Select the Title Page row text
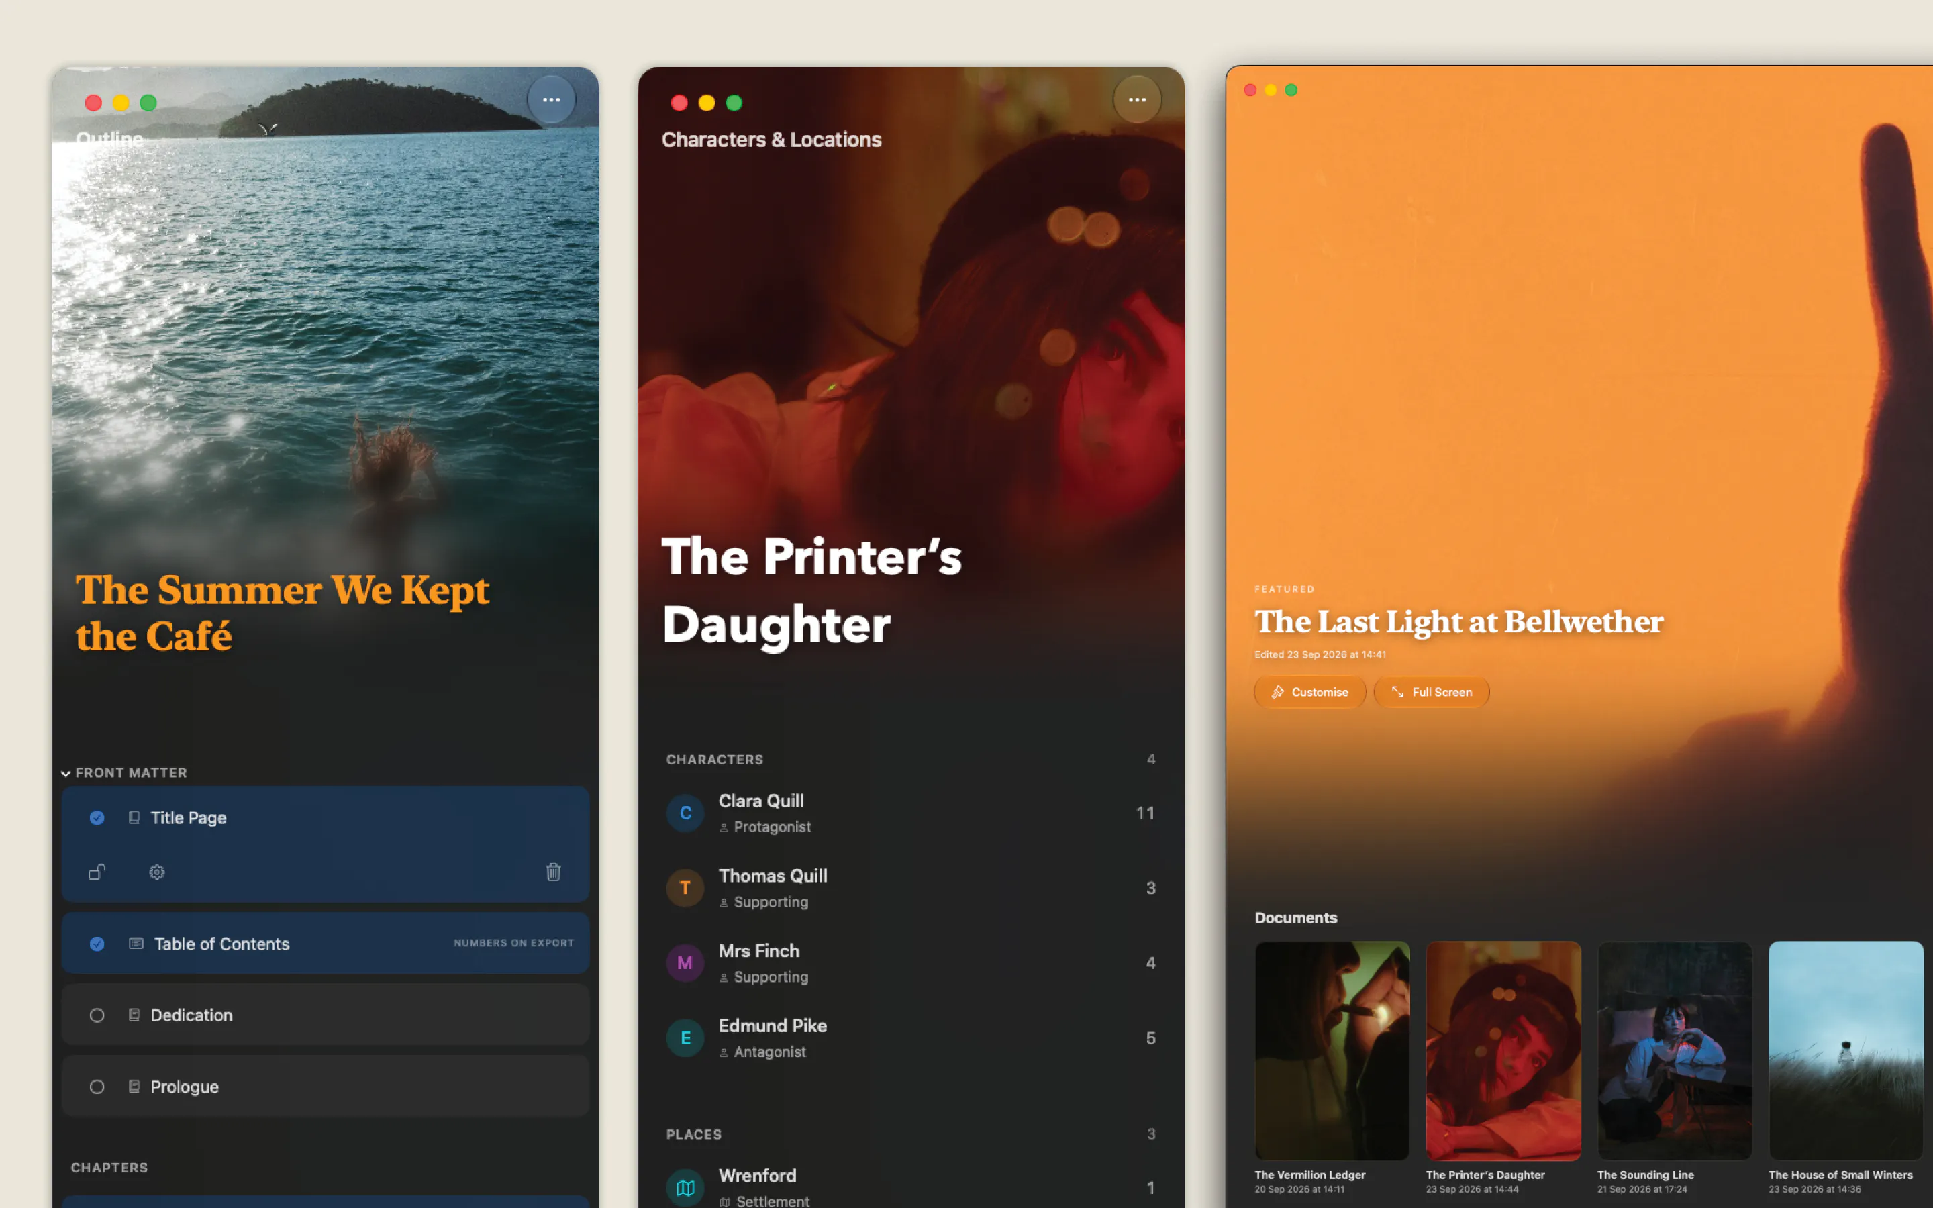The height and width of the screenshot is (1208, 1933). (x=189, y=817)
